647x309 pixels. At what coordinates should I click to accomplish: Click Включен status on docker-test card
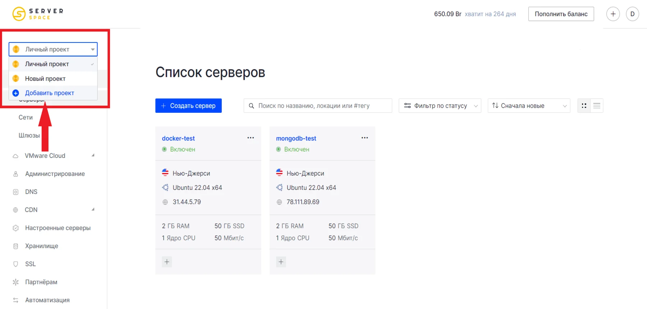tap(183, 149)
